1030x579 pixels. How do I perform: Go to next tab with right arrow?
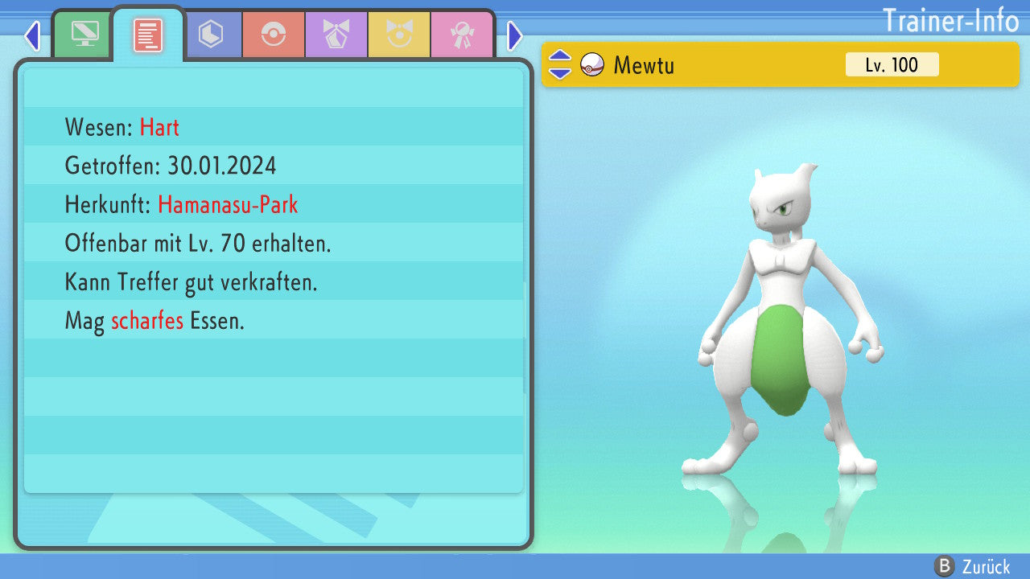tap(515, 35)
